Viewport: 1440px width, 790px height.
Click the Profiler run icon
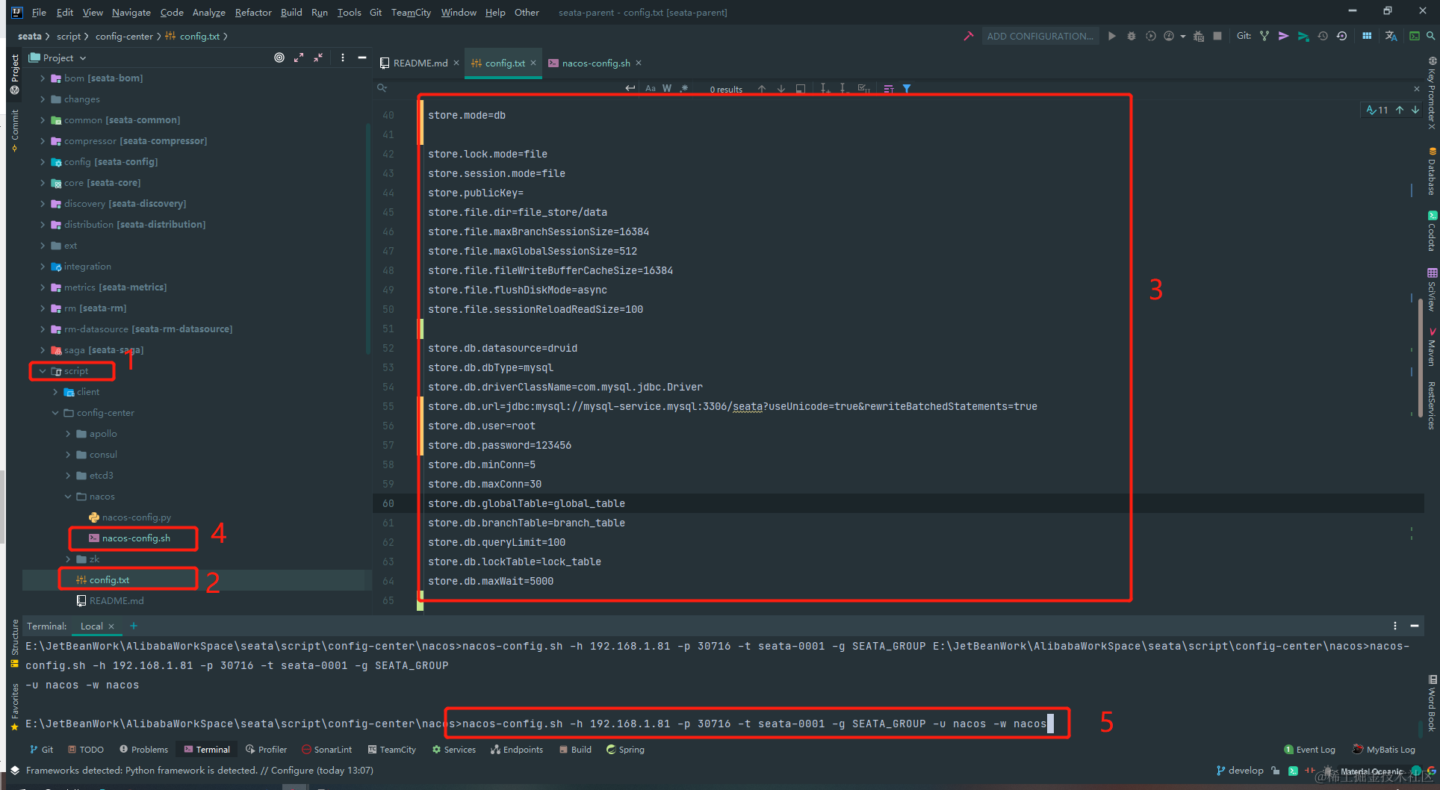(1169, 36)
